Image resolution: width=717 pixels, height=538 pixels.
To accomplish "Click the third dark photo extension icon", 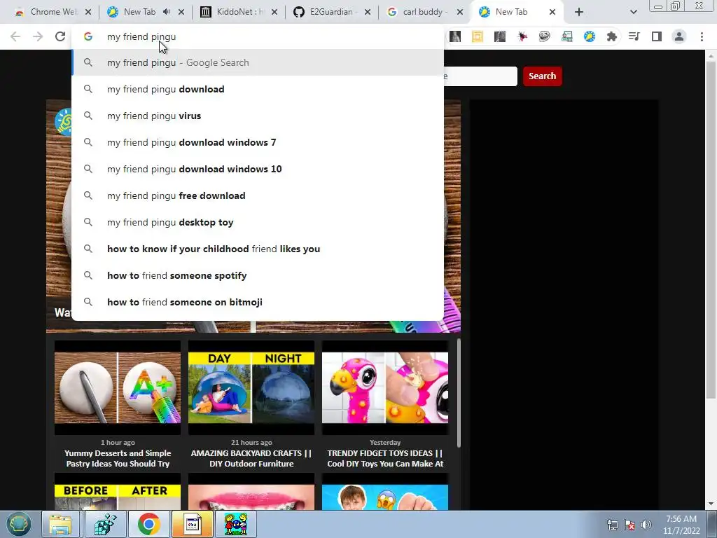I will pyautogui.click(x=499, y=36).
